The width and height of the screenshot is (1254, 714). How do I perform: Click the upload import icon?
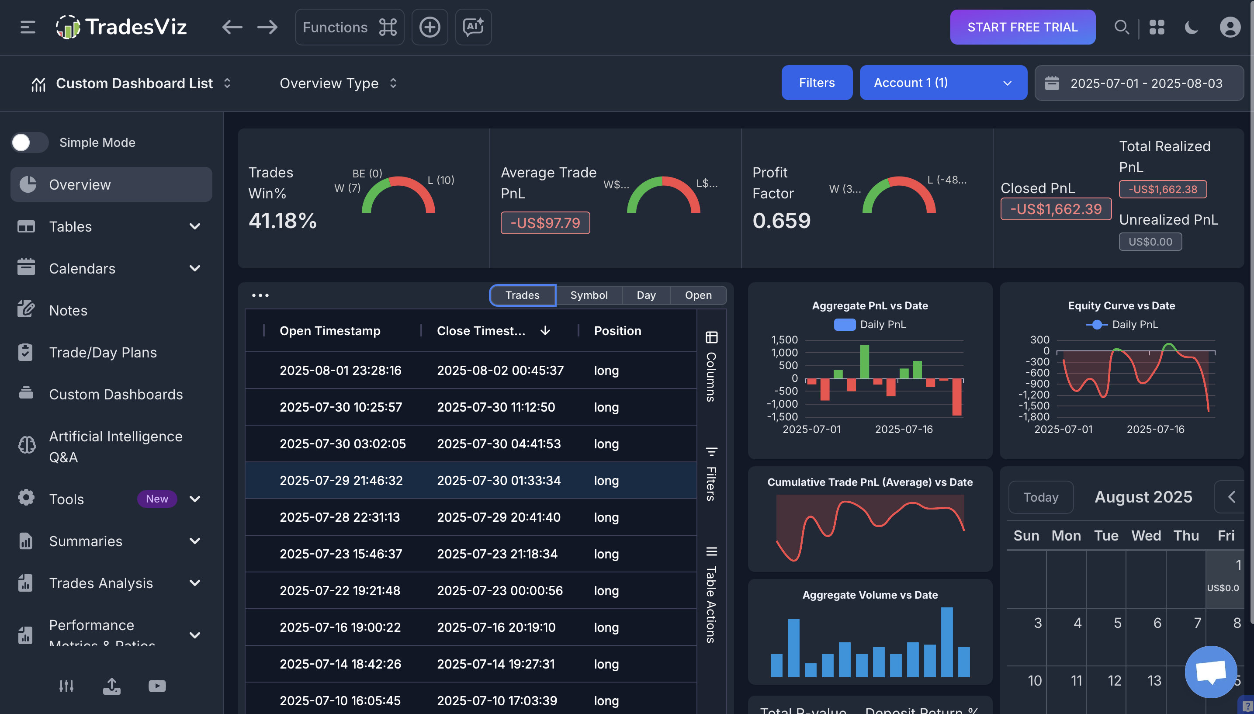(x=112, y=686)
